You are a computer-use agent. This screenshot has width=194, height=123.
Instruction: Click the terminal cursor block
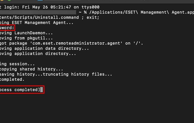tap(42, 90)
